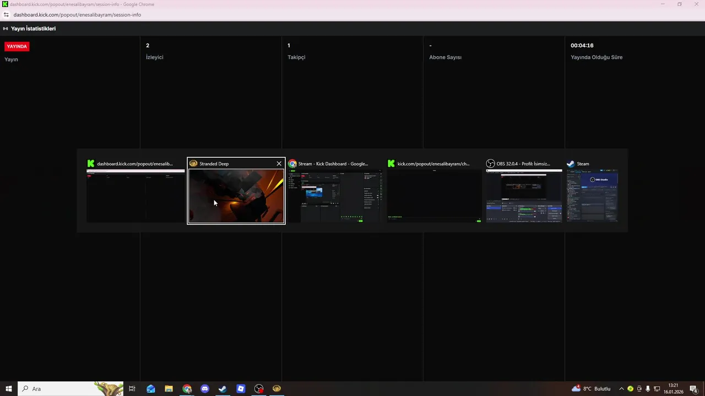Open OBS Studio taskbar icon
The width and height of the screenshot is (705, 396).
[x=259, y=389]
